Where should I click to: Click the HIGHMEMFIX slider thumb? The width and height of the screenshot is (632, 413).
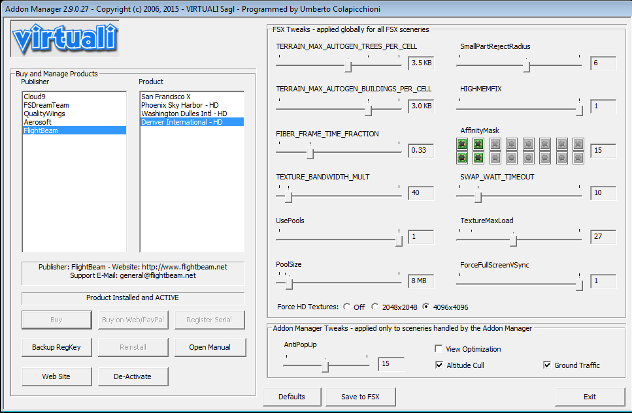tap(579, 109)
